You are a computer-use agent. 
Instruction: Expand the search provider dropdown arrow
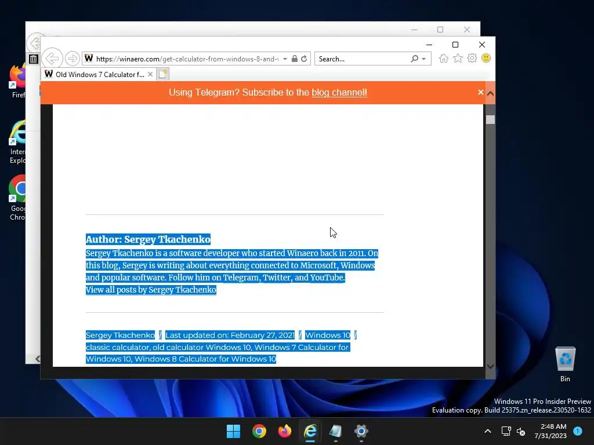coord(424,59)
